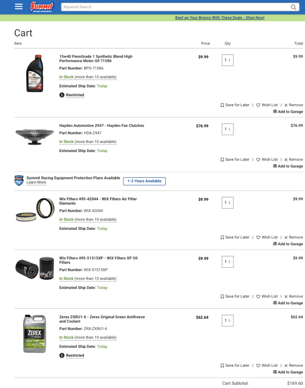Add PennGrade motor oil to garage
The image size is (305, 388).
[288, 112]
